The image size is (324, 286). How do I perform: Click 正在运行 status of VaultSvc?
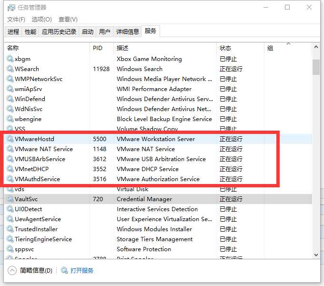click(x=231, y=199)
